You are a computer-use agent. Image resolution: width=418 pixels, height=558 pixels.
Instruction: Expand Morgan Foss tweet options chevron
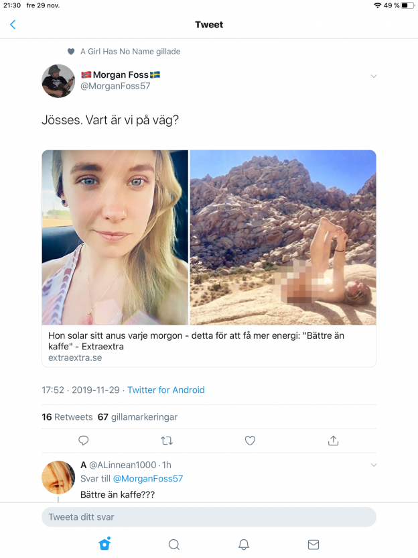(x=374, y=76)
